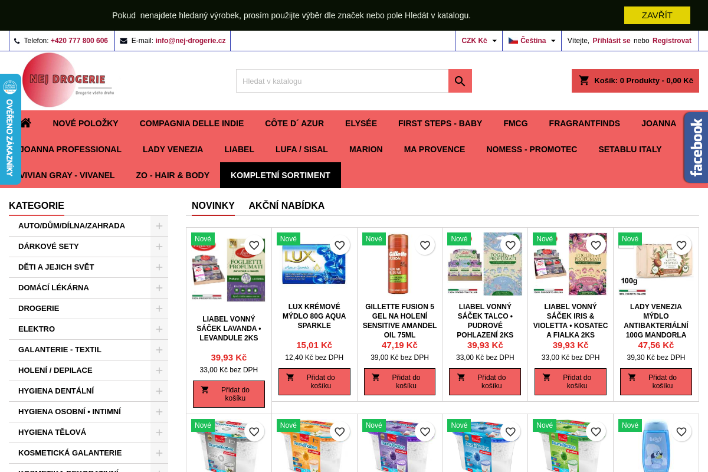Expand AUTO/DŮM/DÍLNA/ZAHRADA category
This screenshot has height=472, width=708.
tap(159, 226)
